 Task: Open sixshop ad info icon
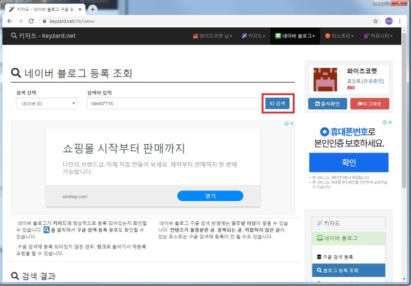point(287,124)
